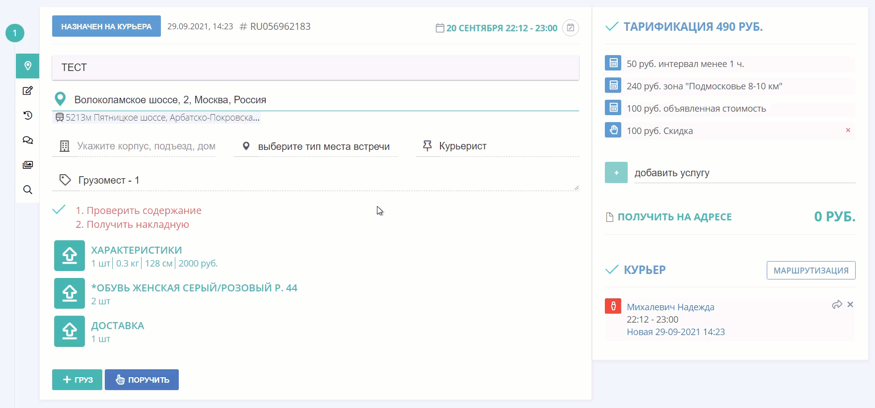Open the ДОСТАВКА heading
This screenshot has height=408, width=875.
tap(118, 326)
